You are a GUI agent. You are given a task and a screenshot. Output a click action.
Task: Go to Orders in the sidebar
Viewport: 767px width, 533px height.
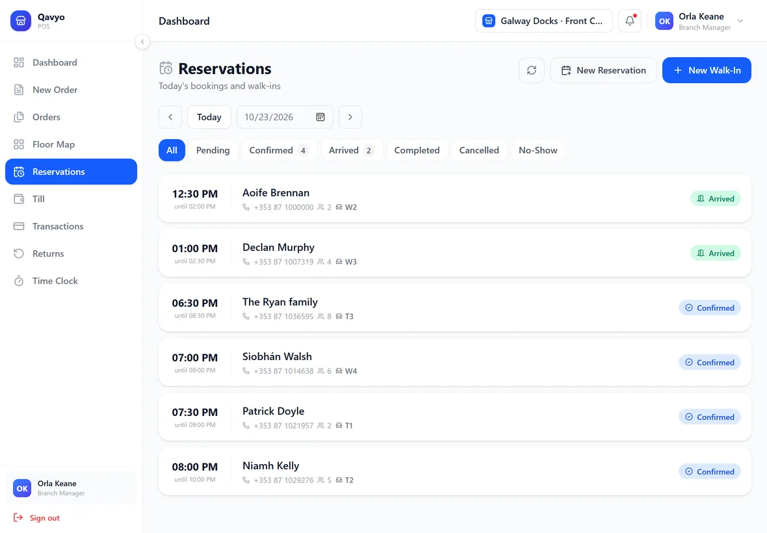pyautogui.click(x=71, y=118)
